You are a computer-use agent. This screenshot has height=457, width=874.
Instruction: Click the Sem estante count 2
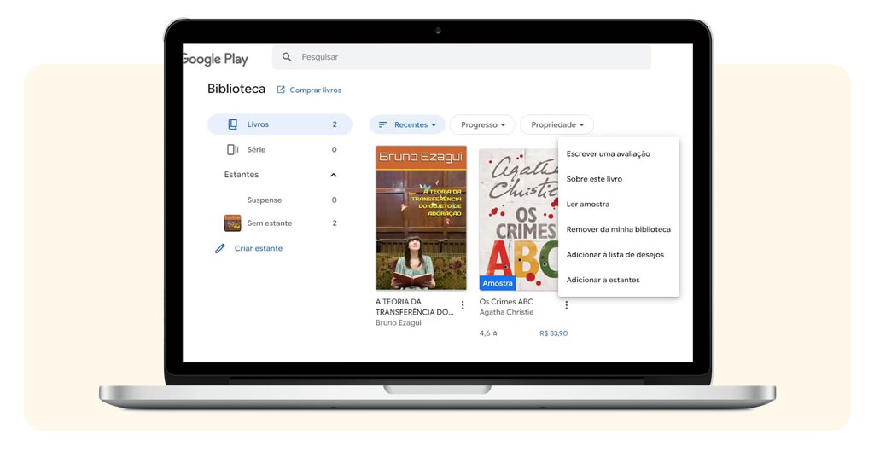[335, 223]
